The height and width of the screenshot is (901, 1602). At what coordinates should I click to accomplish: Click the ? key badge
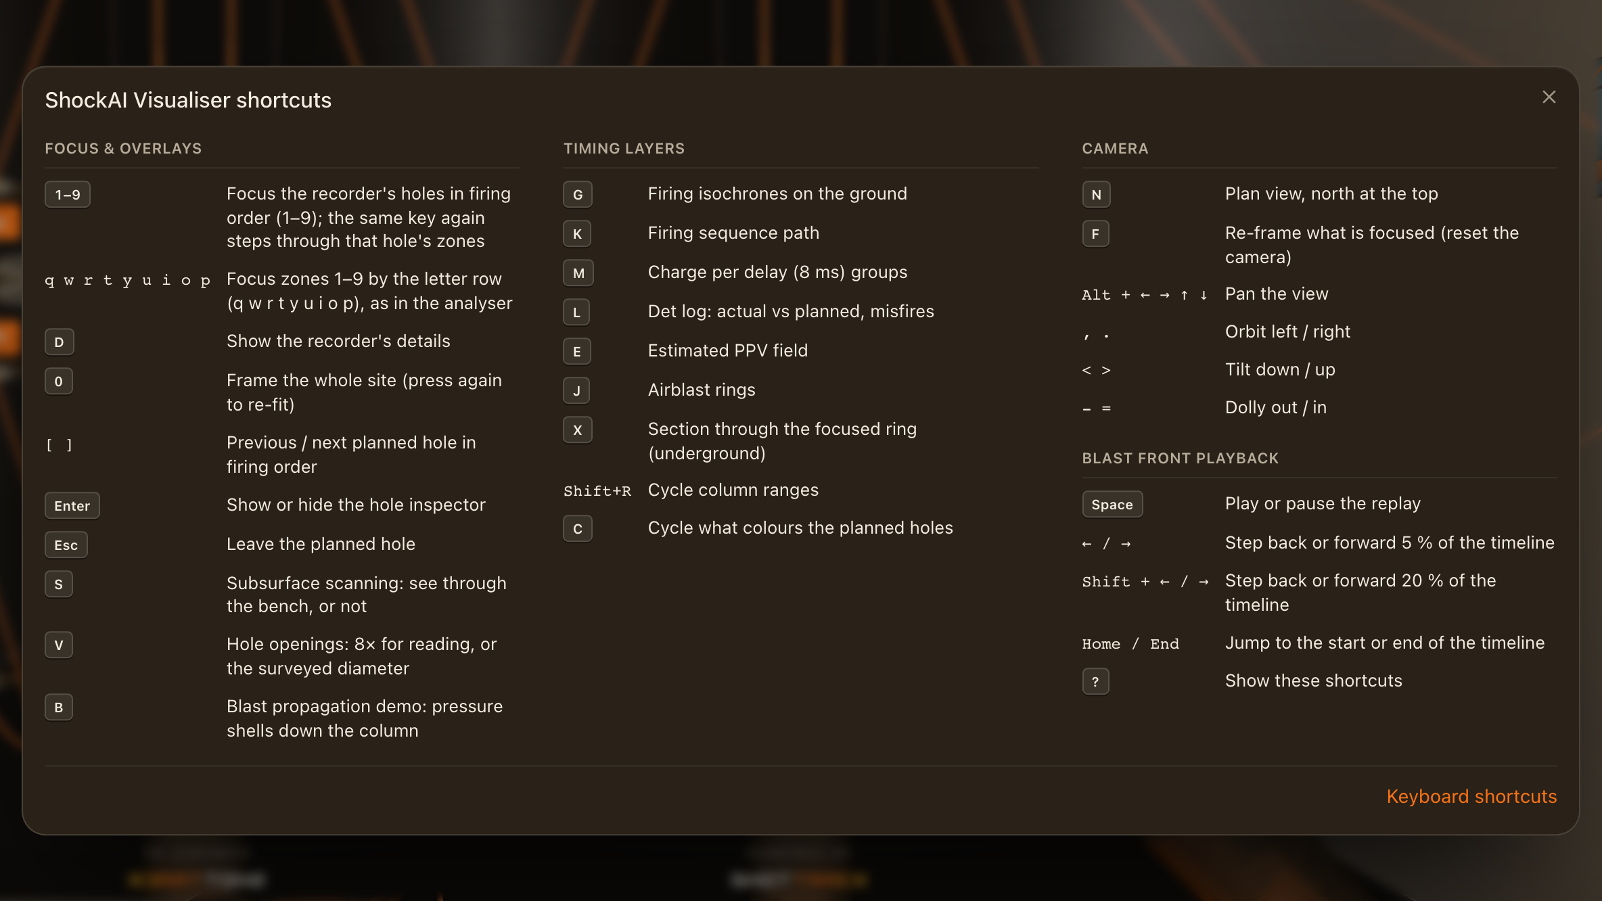point(1095,682)
